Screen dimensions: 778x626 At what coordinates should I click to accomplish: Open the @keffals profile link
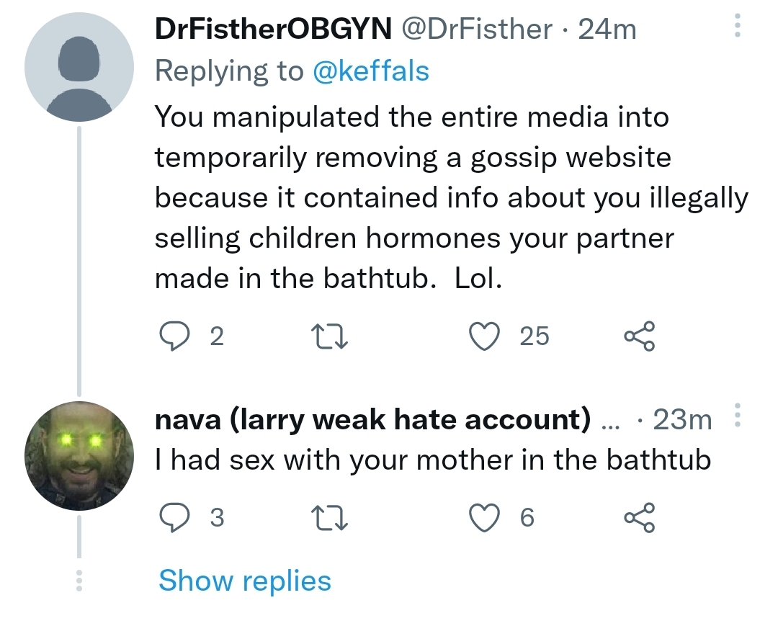(371, 71)
